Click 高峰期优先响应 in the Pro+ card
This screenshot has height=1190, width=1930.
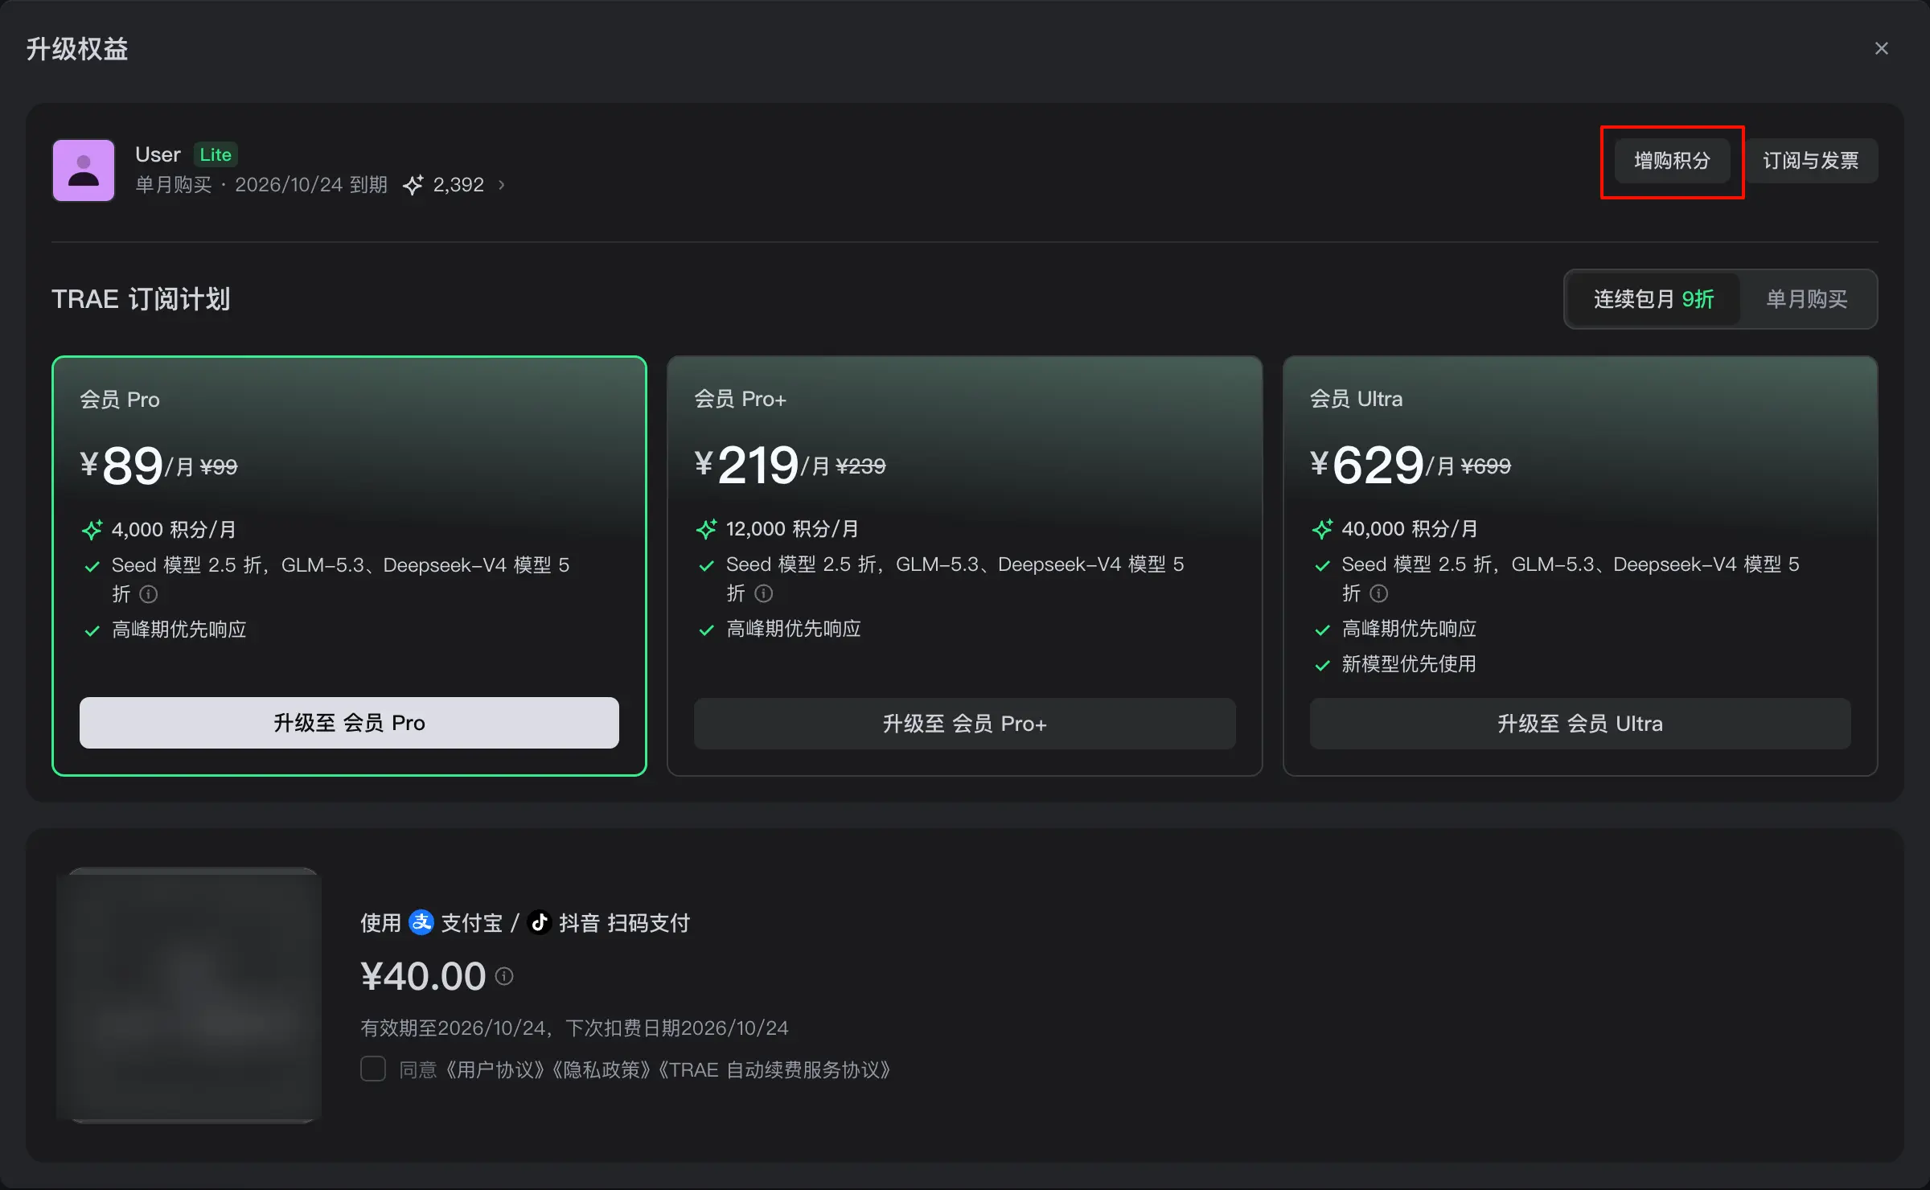click(793, 629)
